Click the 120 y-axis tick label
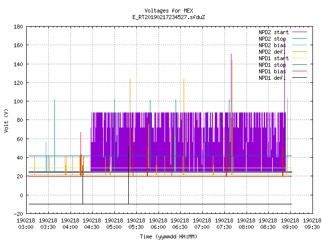 pos(18,83)
